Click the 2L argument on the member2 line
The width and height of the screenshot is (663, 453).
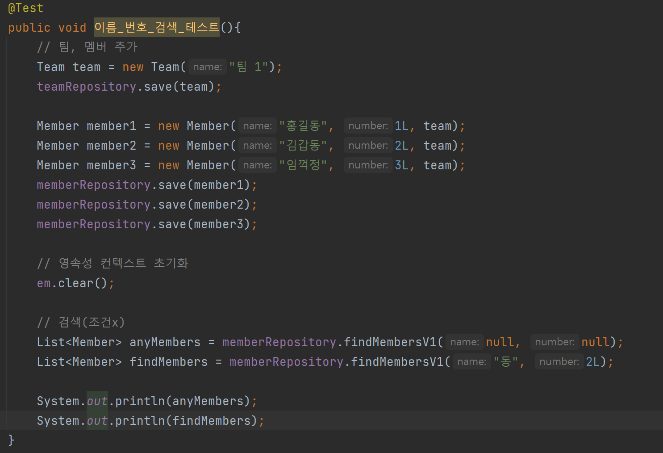click(402, 146)
